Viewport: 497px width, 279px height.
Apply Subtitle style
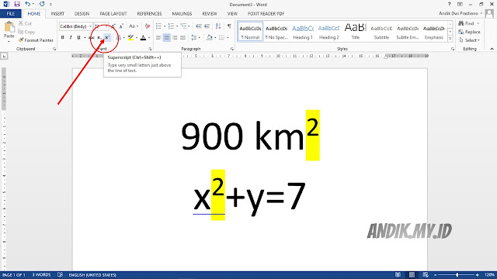pos(381,32)
